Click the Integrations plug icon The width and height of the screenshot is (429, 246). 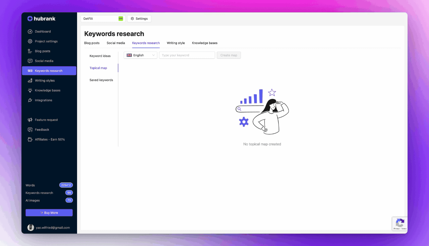pyautogui.click(x=30, y=100)
